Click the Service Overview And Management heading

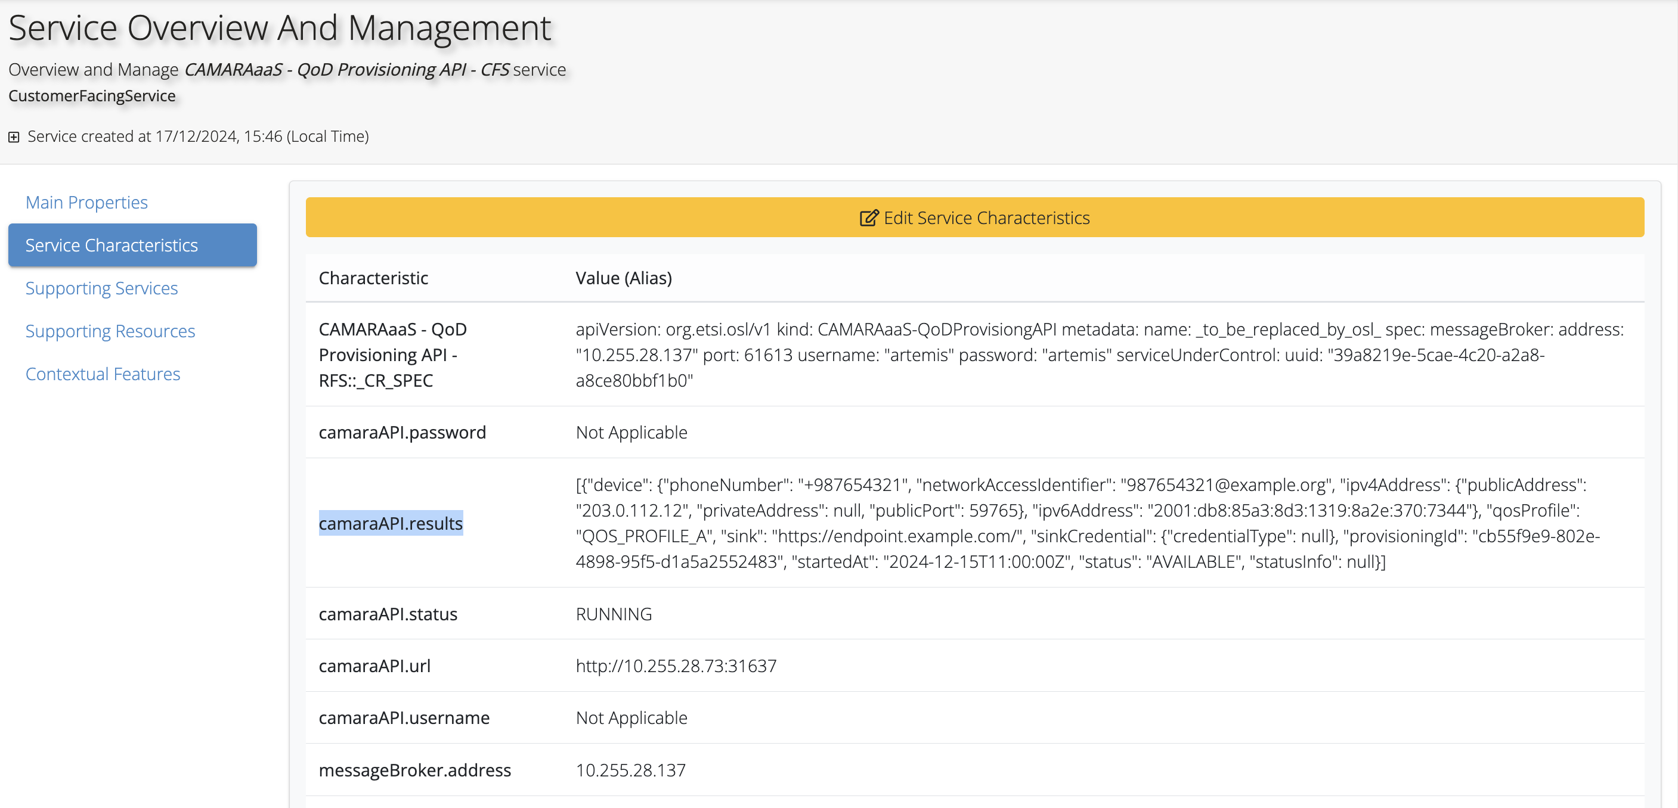coord(280,28)
